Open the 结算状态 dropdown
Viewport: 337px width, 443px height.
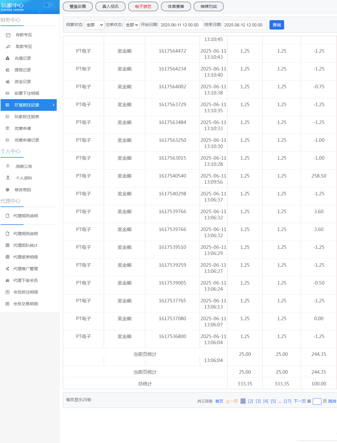(94, 25)
